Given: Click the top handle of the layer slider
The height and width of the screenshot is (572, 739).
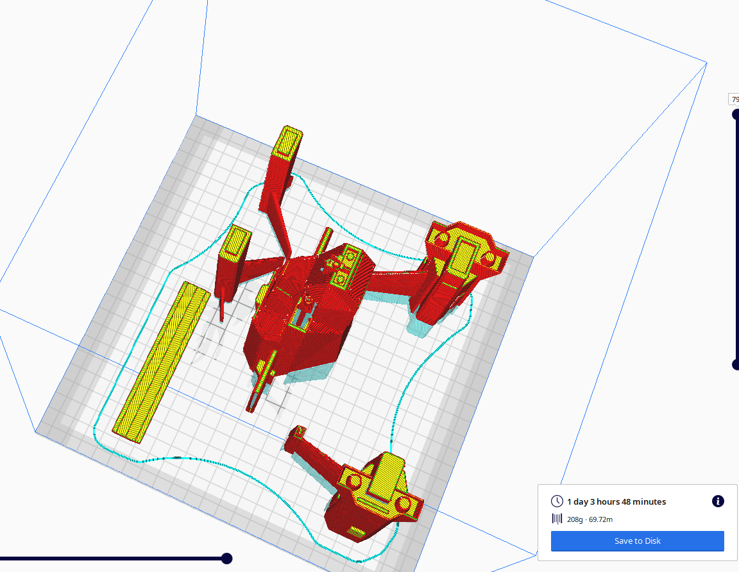Looking at the screenshot, I should click(x=736, y=113).
